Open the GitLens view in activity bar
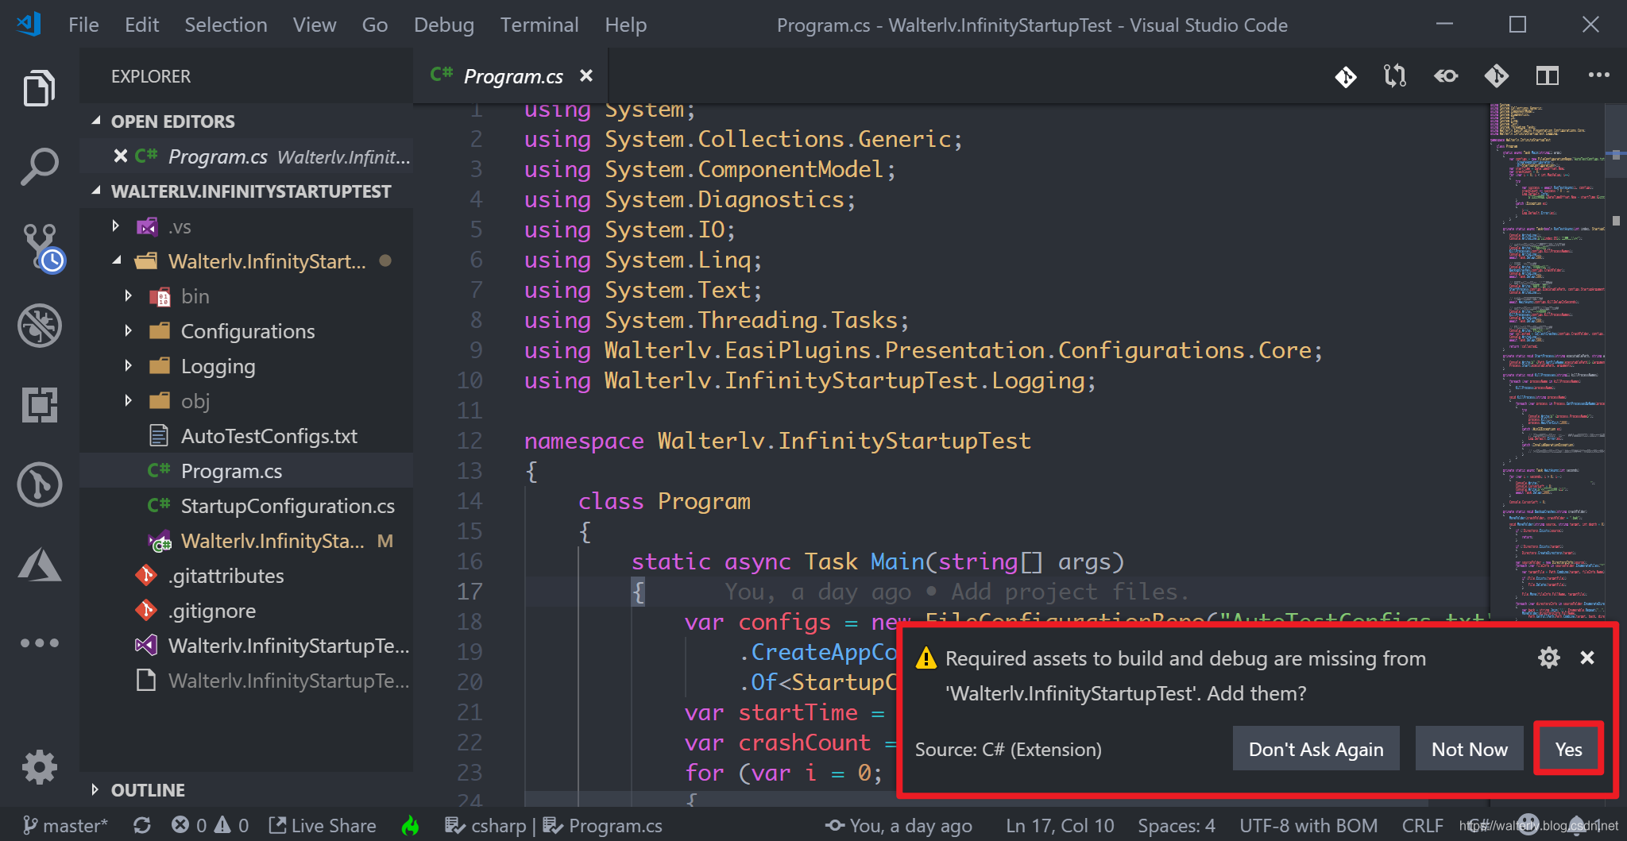This screenshot has height=841, width=1627. pos(39,484)
